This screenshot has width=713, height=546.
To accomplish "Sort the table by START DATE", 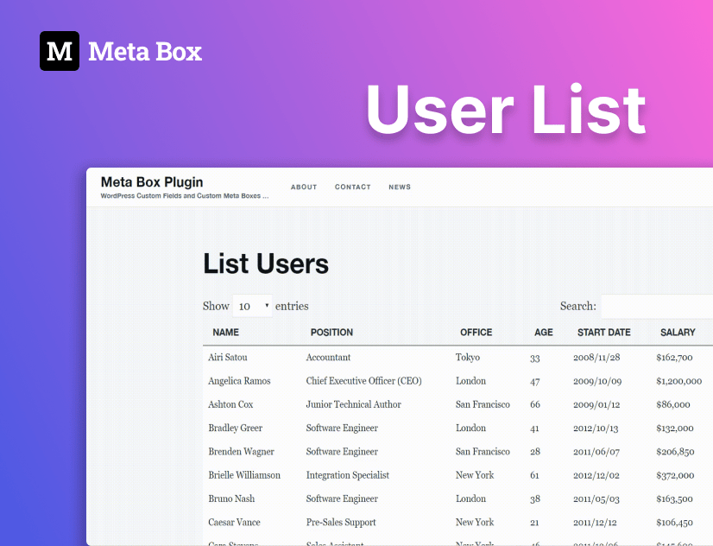I will pos(603,332).
